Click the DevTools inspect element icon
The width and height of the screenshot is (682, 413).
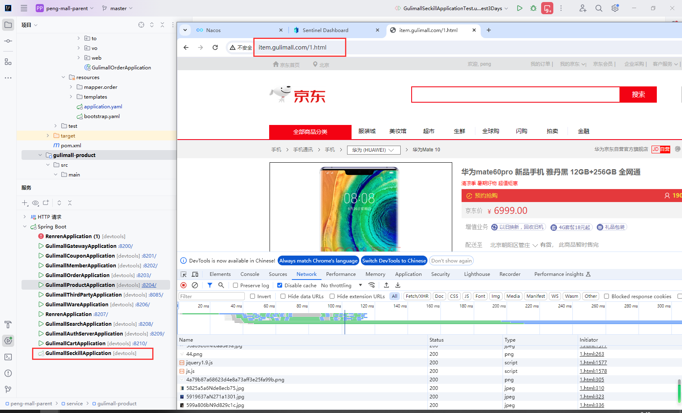[x=183, y=274]
